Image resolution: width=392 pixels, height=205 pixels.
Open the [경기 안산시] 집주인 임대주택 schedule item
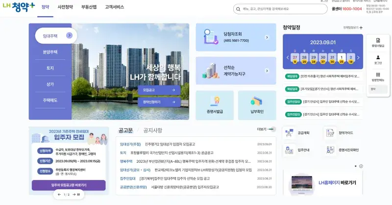[x=323, y=114]
